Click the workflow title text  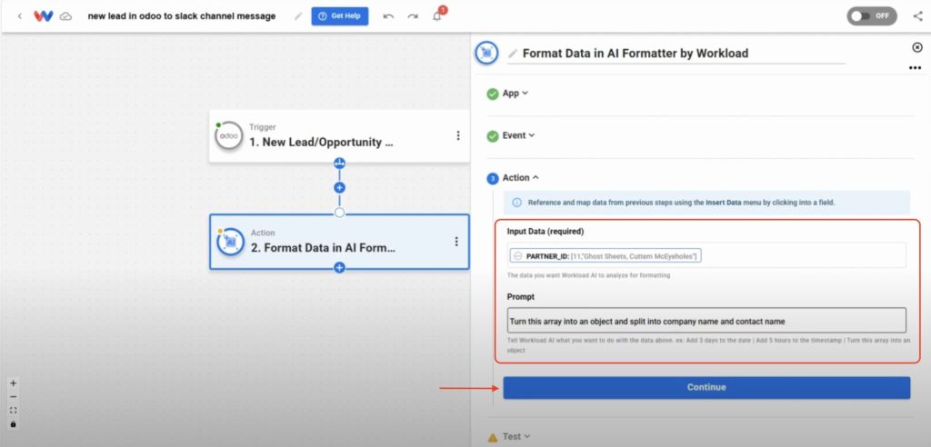[x=182, y=16]
